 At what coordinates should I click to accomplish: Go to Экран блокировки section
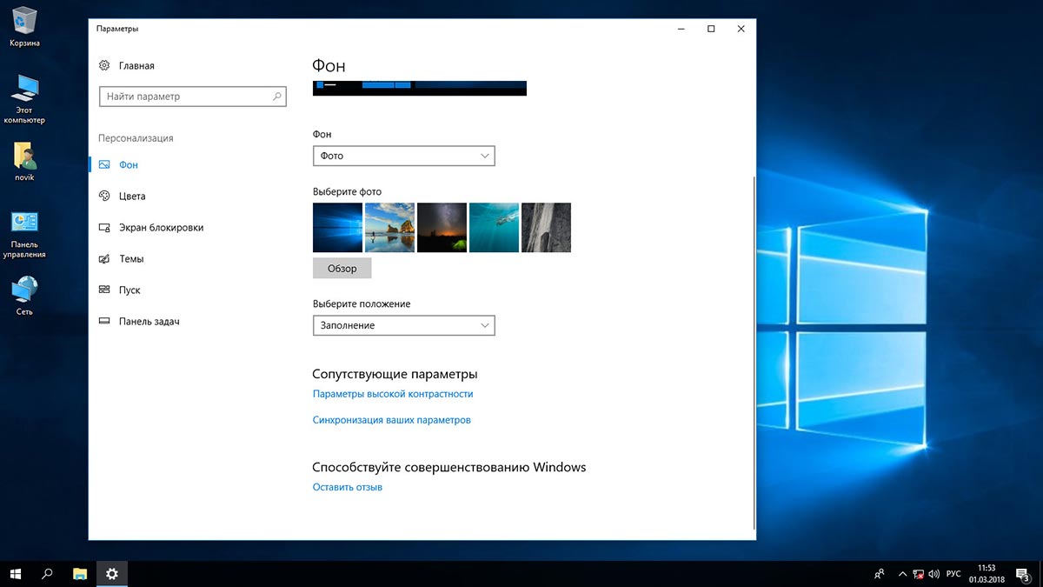tap(161, 227)
